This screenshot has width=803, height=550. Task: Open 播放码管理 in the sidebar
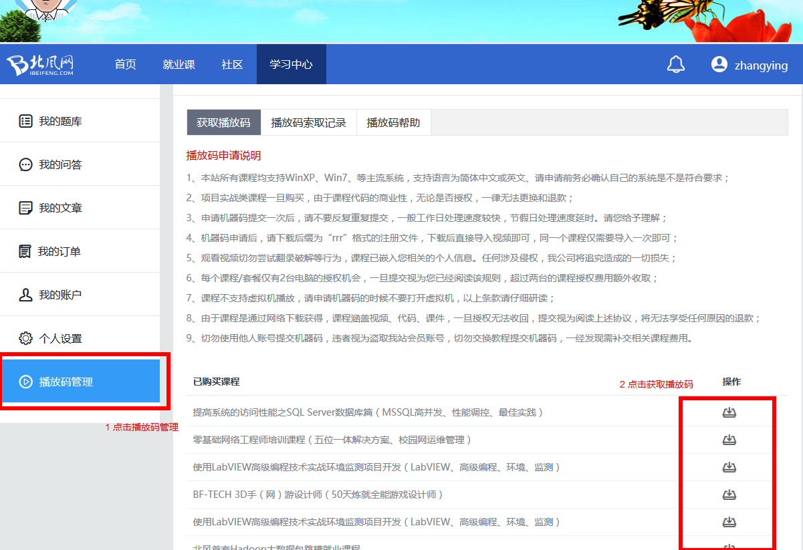[x=80, y=382]
